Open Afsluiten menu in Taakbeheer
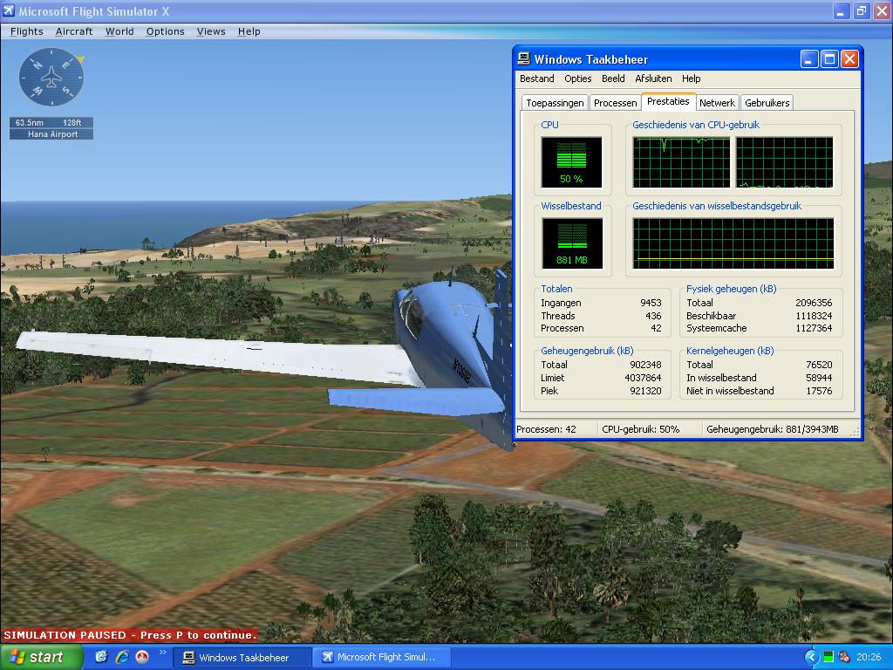 [653, 79]
